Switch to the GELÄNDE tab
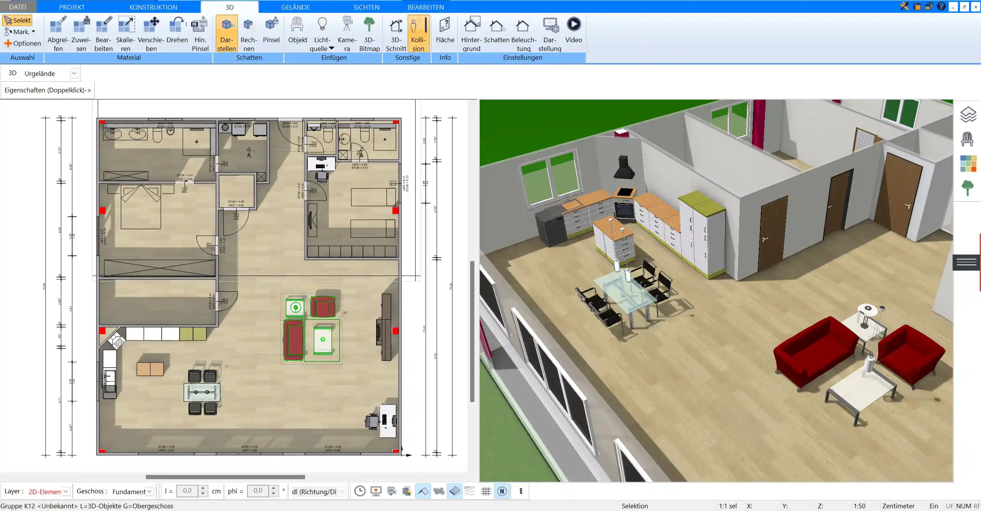The image size is (981, 511). [x=295, y=7]
